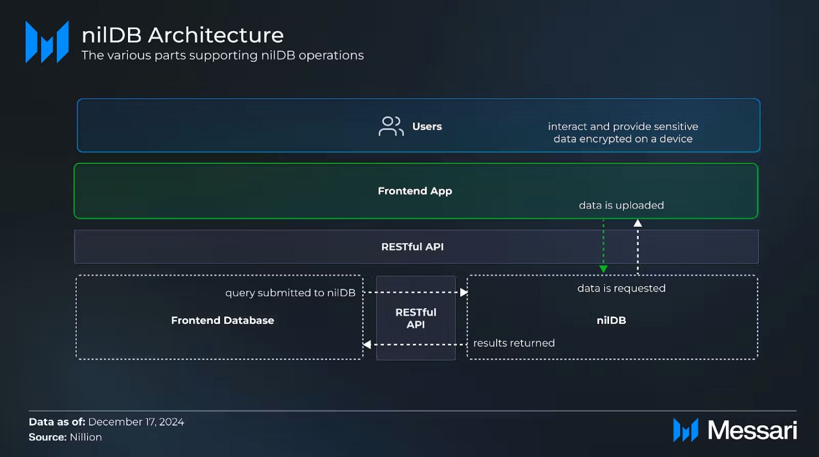The width and height of the screenshot is (819, 457).
Task: Select the nilDB Architecture title
Action: pyautogui.click(x=183, y=35)
